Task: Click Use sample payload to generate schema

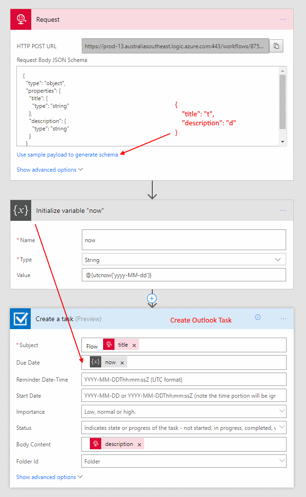Action: 67,155
